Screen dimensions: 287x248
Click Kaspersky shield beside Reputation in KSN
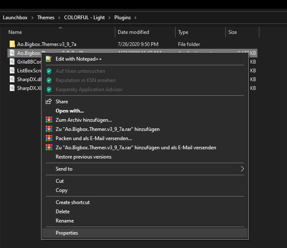[49, 80]
